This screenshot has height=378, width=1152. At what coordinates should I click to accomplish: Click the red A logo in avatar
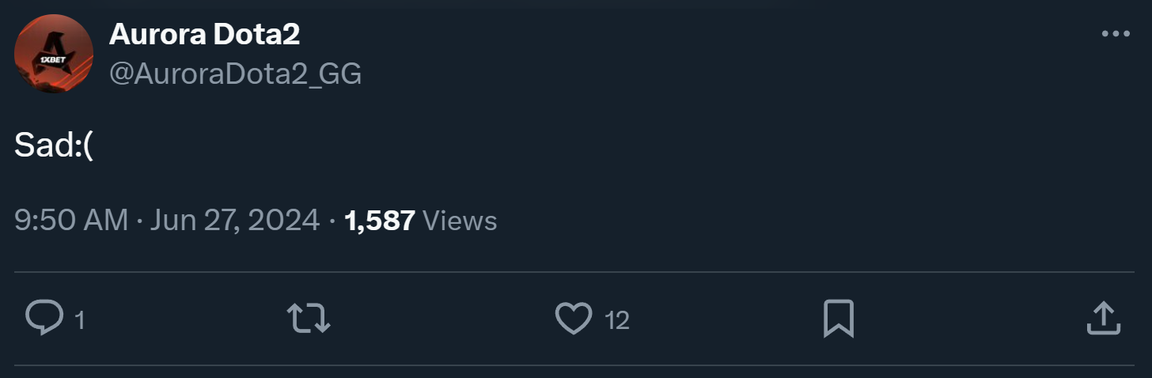[55, 47]
